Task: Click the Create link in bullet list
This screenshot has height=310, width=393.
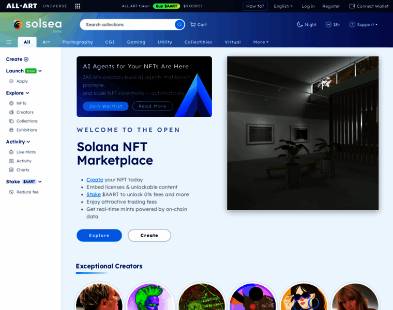Action: point(95,179)
